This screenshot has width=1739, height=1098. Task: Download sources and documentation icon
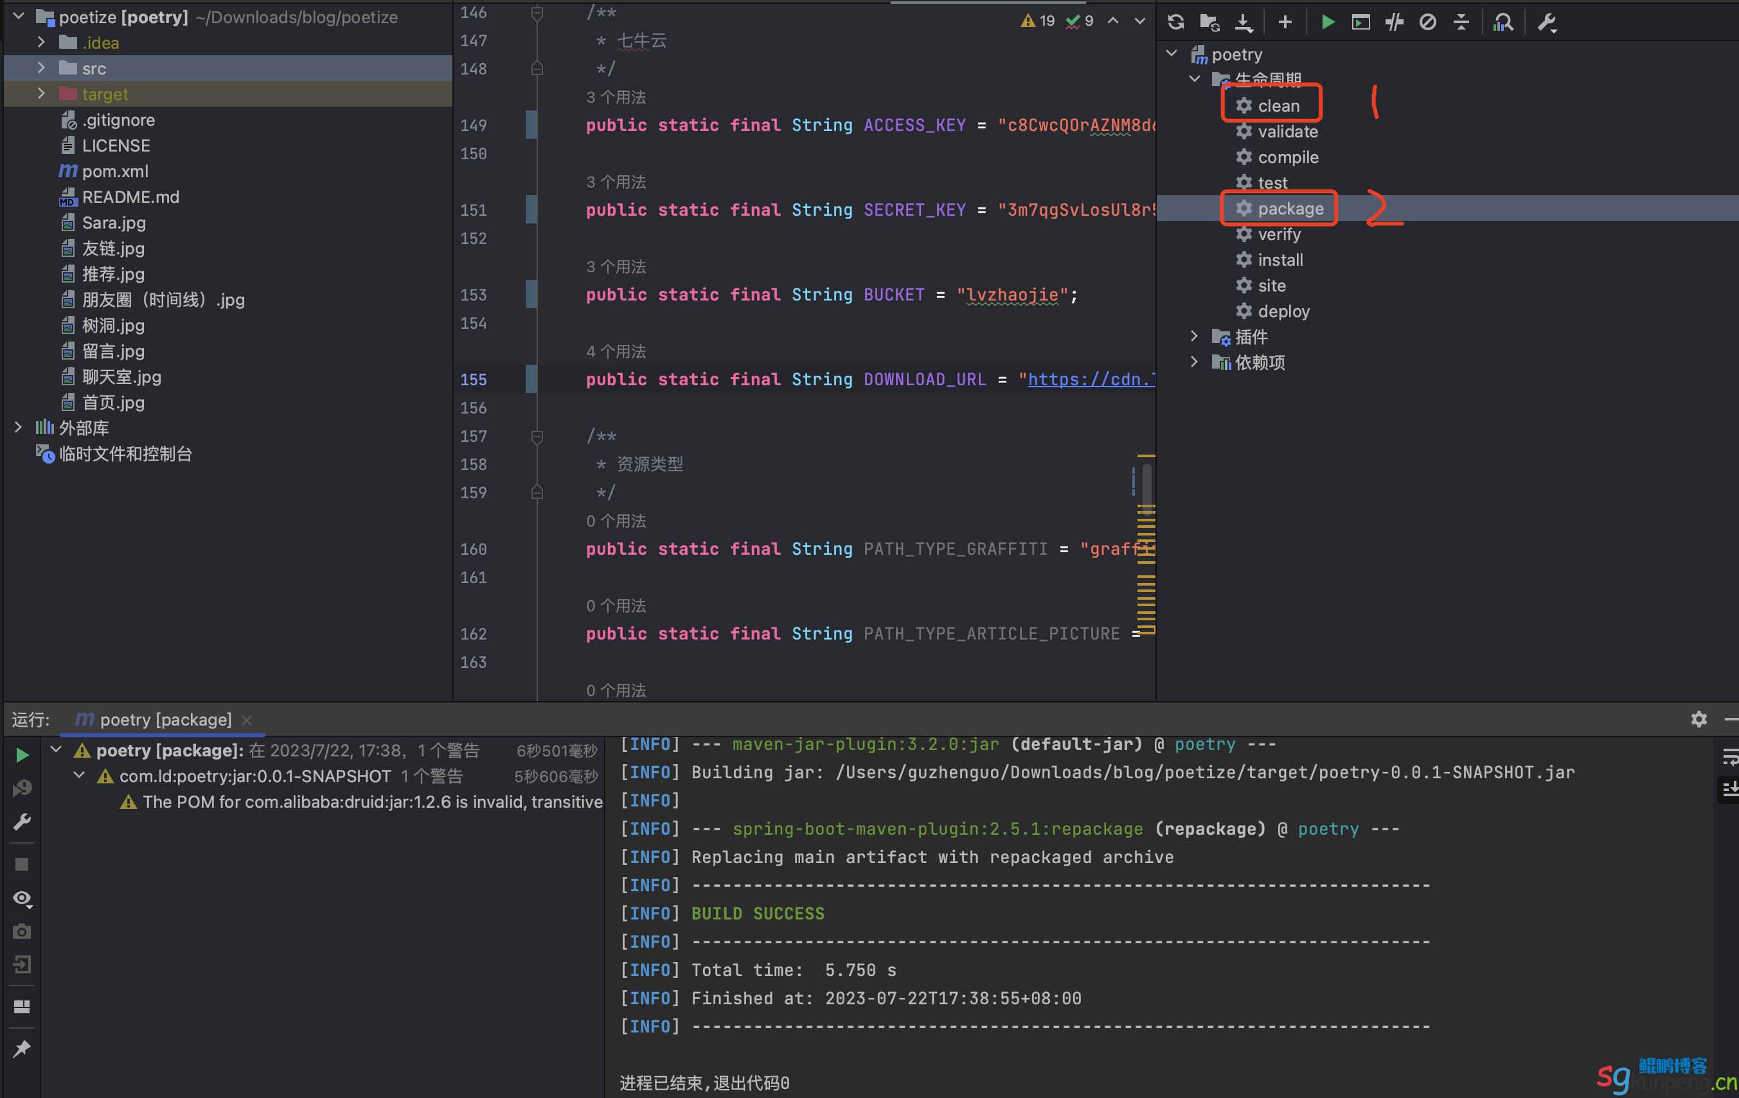(1244, 22)
